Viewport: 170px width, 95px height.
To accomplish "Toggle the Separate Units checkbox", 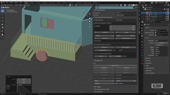I will click(x=155, y=45).
